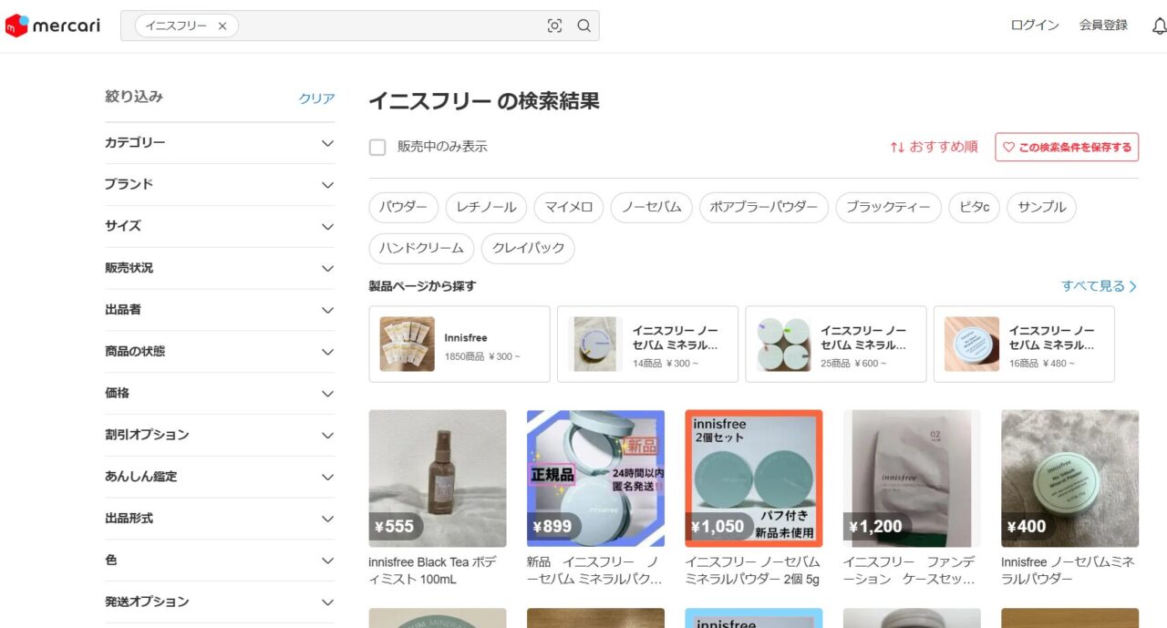Expand the ブランド filter
The width and height of the screenshot is (1167, 628).
(x=220, y=185)
